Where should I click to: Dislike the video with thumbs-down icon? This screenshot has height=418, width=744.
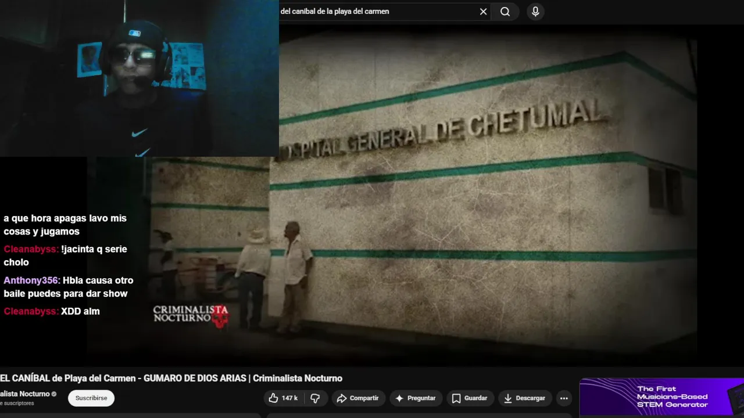point(316,398)
